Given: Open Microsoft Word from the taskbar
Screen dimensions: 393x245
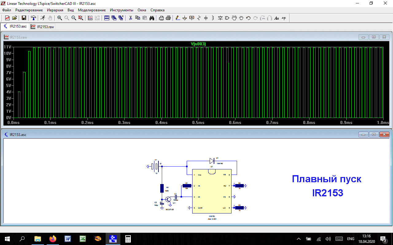Looking at the screenshot, I should tap(68, 239).
